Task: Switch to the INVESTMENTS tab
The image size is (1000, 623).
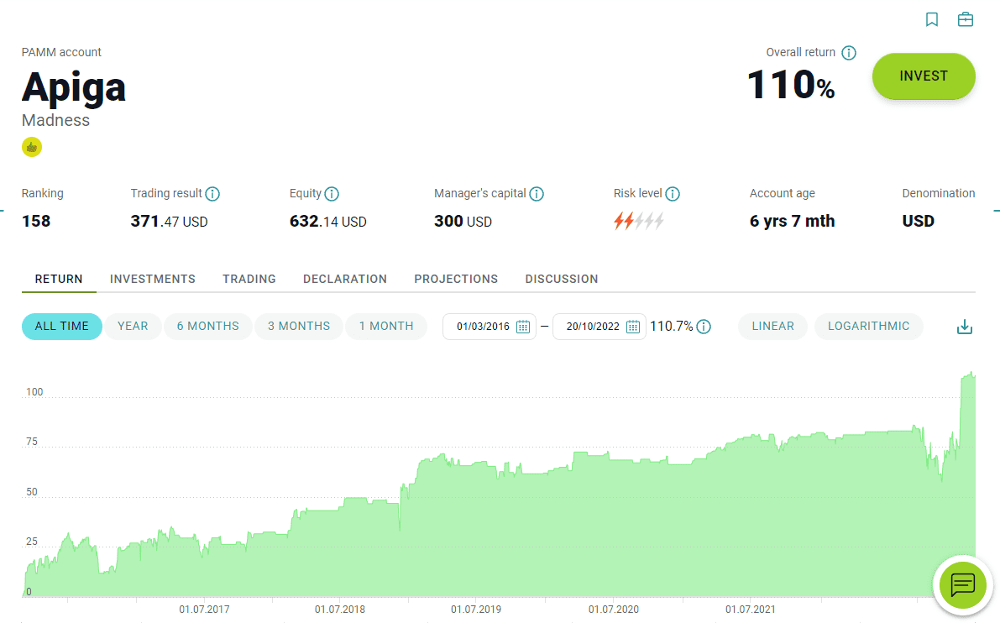Action: point(153,280)
